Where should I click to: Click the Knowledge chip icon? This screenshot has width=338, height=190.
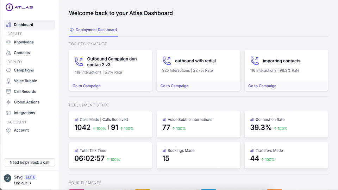(x=8, y=42)
